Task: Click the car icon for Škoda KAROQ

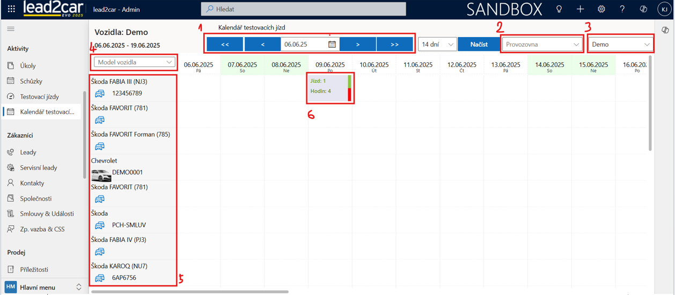Action: [x=100, y=278]
